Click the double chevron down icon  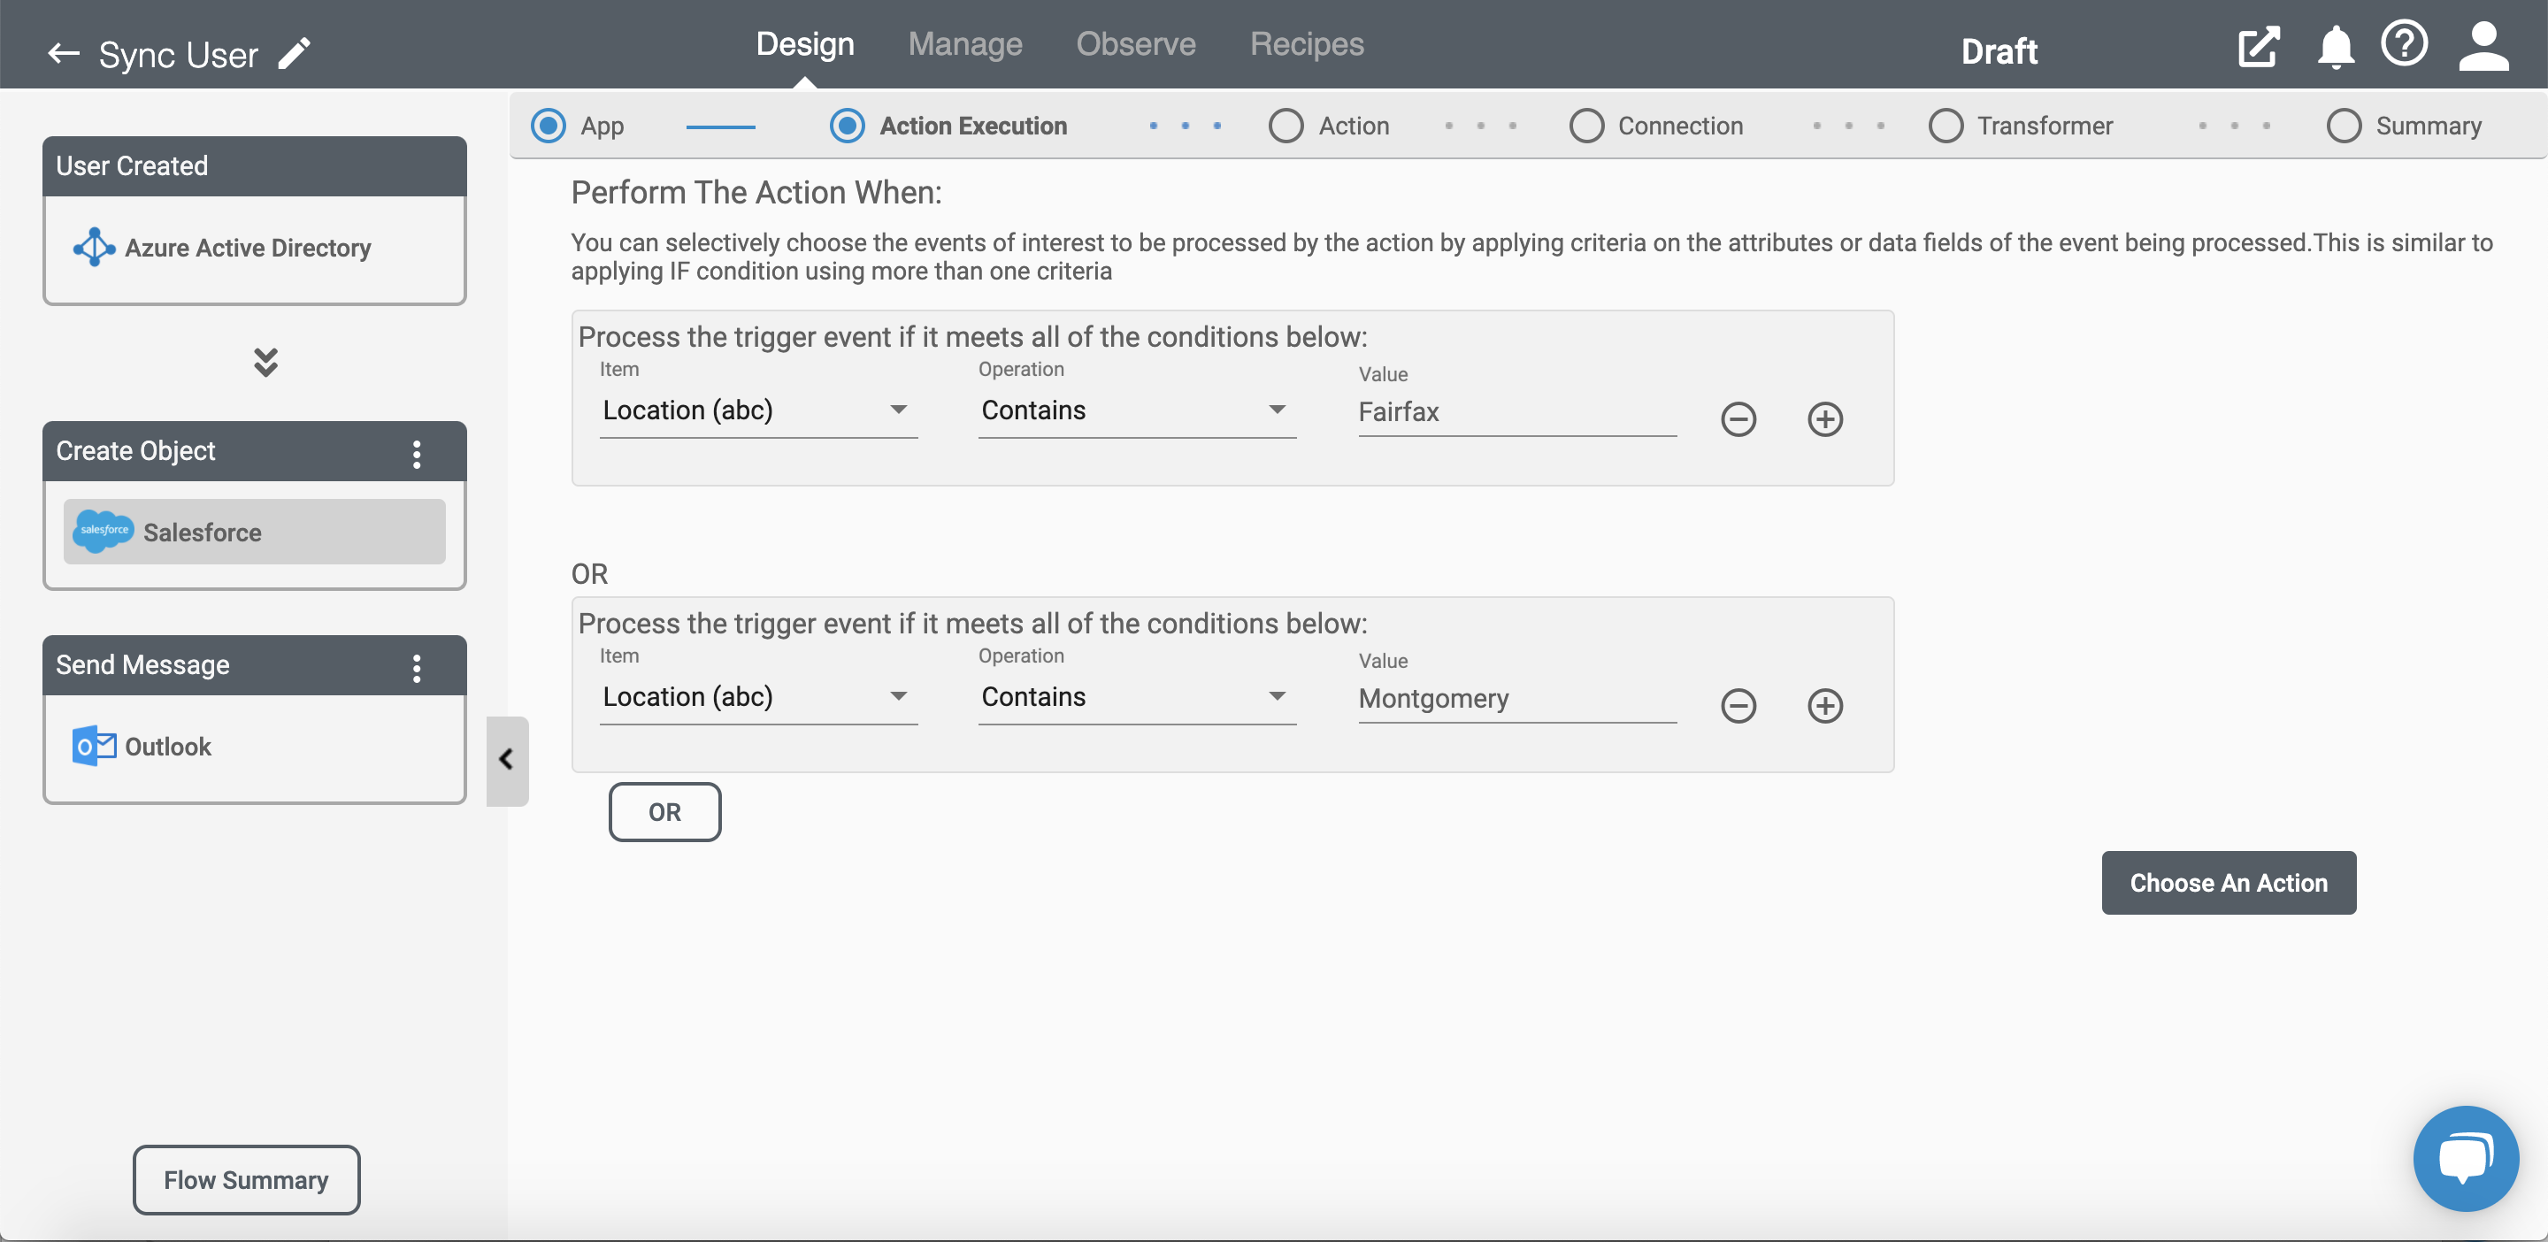pyautogui.click(x=265, y=362)
